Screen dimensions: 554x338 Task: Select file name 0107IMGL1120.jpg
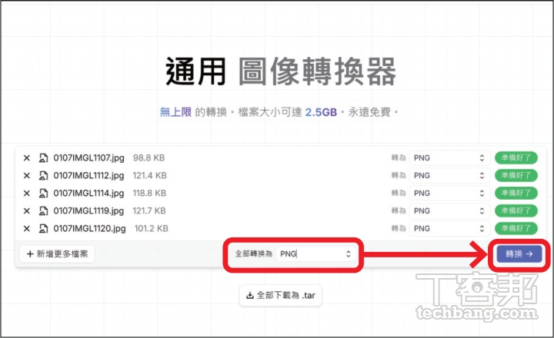click(x=89, y=229)
